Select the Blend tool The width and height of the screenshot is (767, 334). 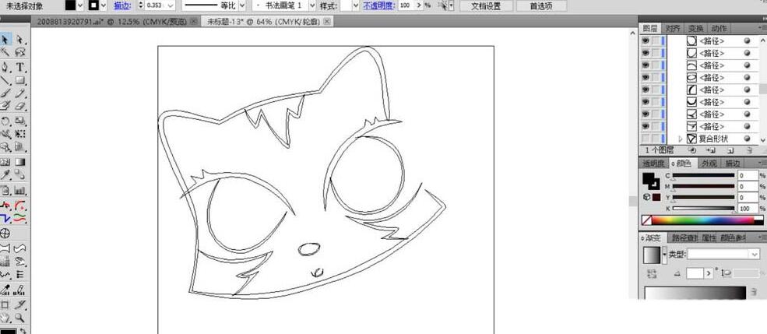(x=19, y=174)
